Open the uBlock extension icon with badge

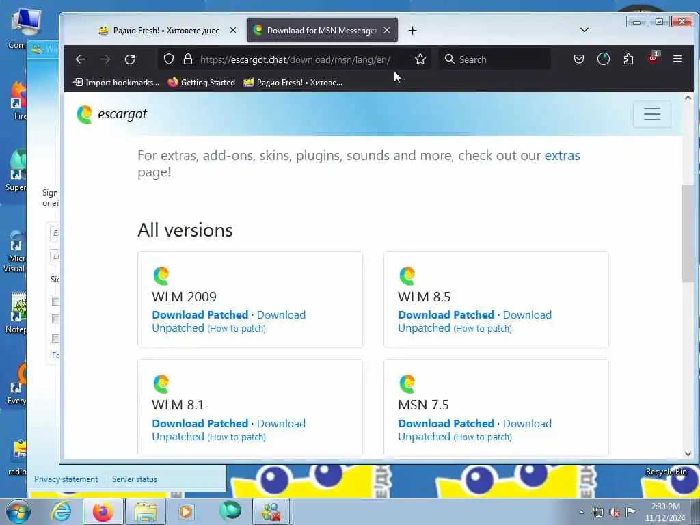[653, 58]
